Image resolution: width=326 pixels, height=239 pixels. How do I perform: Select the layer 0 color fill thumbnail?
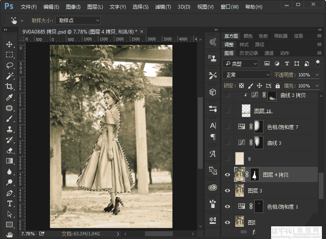pos(239,159)
